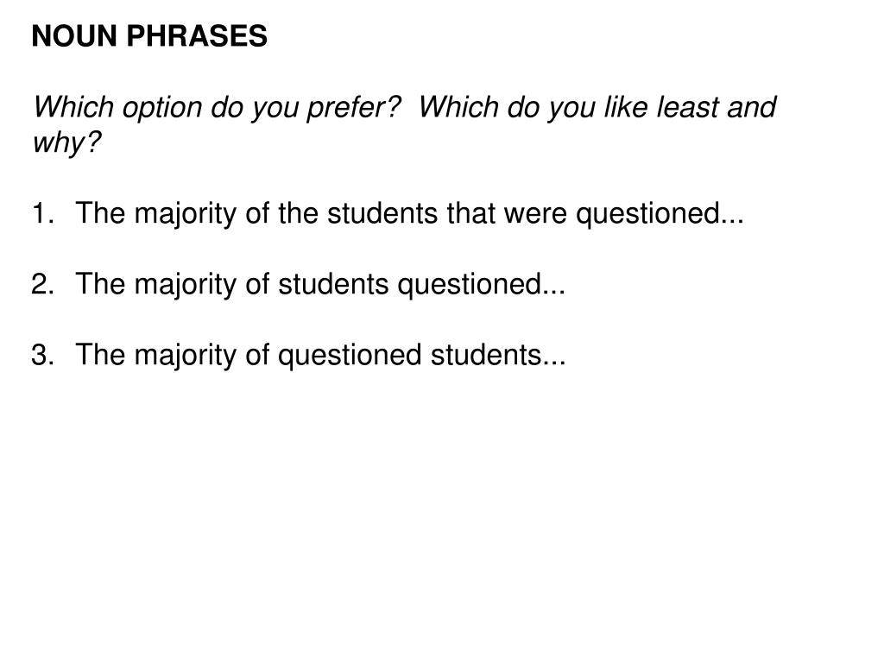Click the NOUN PHRASES heading

coord(149,36)
